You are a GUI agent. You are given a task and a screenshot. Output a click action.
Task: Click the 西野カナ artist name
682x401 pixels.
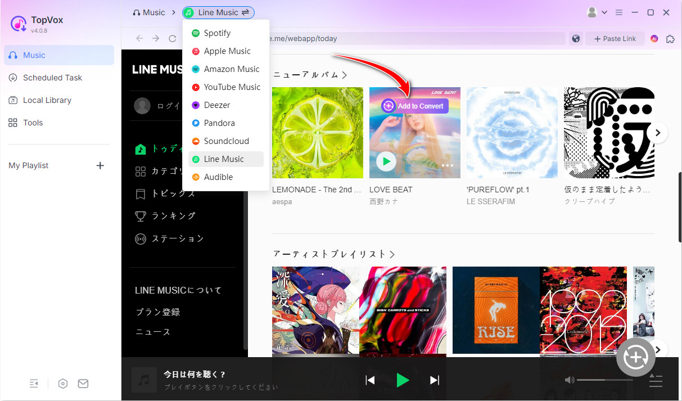[x=383, y=201]
